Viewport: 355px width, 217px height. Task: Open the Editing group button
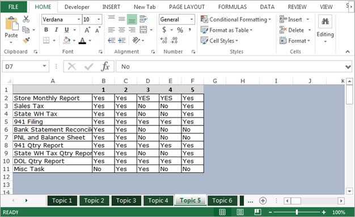click(325, 29)
